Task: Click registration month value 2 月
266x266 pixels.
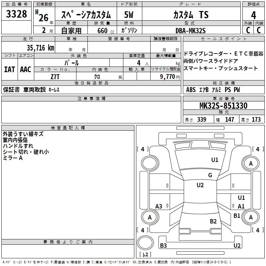Action: (x=47, y=31)
